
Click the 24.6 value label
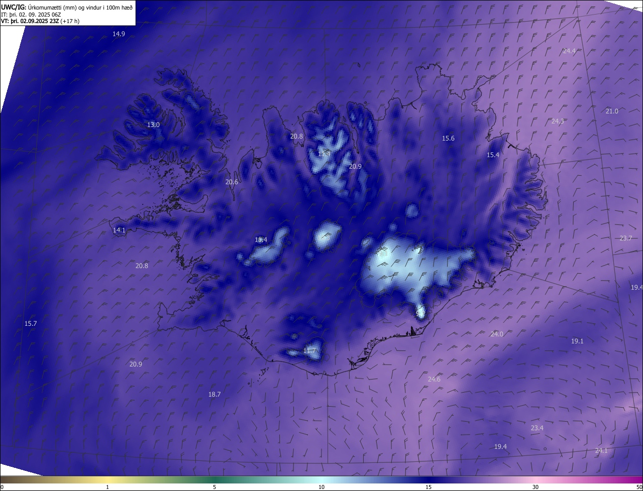pyautogui.click(x=434, y=379)
